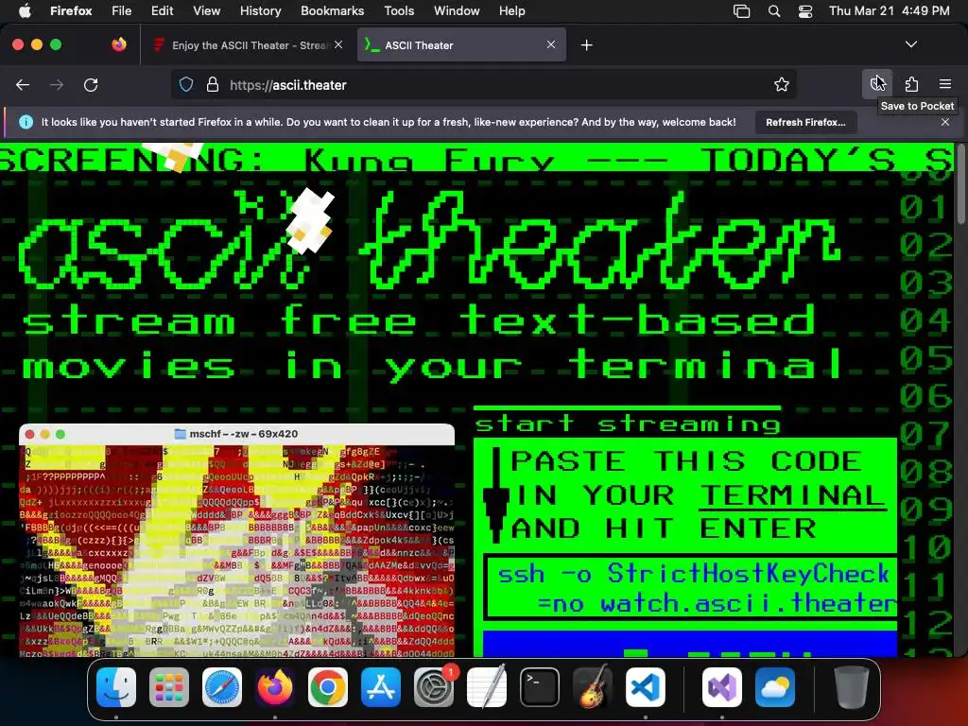Click the forward navigation arrow
The height and width of the screenshot is (726, 968).
coord(57,84)
